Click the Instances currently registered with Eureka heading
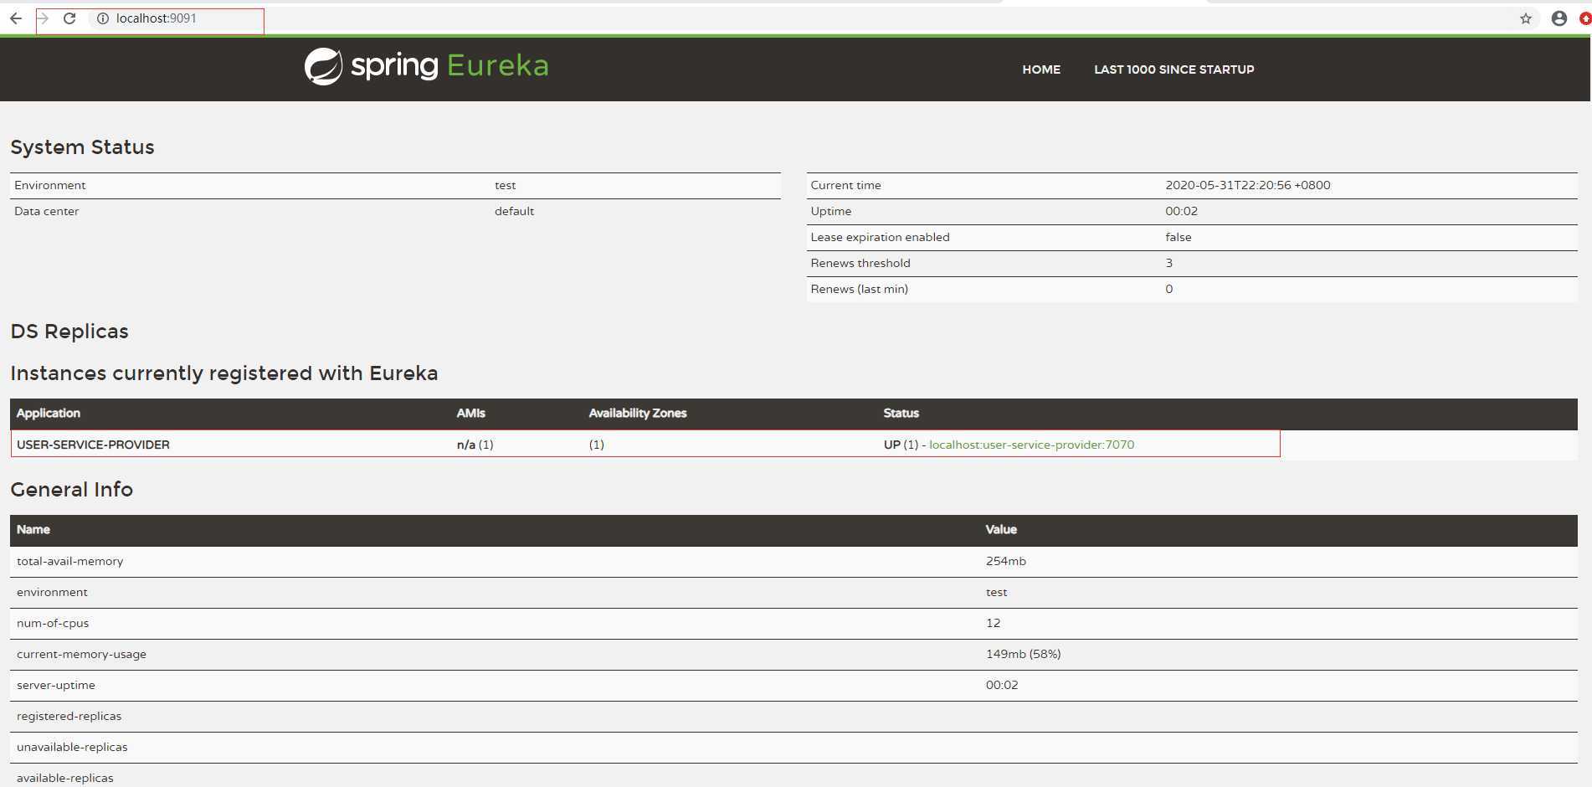 click(224, 373)
